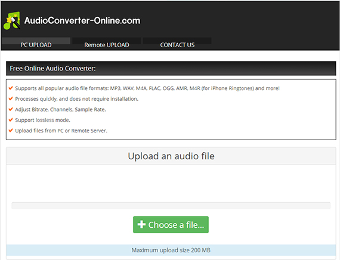Click the checkmark beside Adjust Bitrate line

click(x=11, y=109)
